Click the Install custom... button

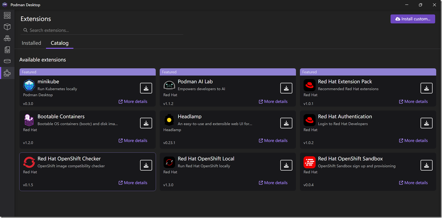(x=413, y=19)
